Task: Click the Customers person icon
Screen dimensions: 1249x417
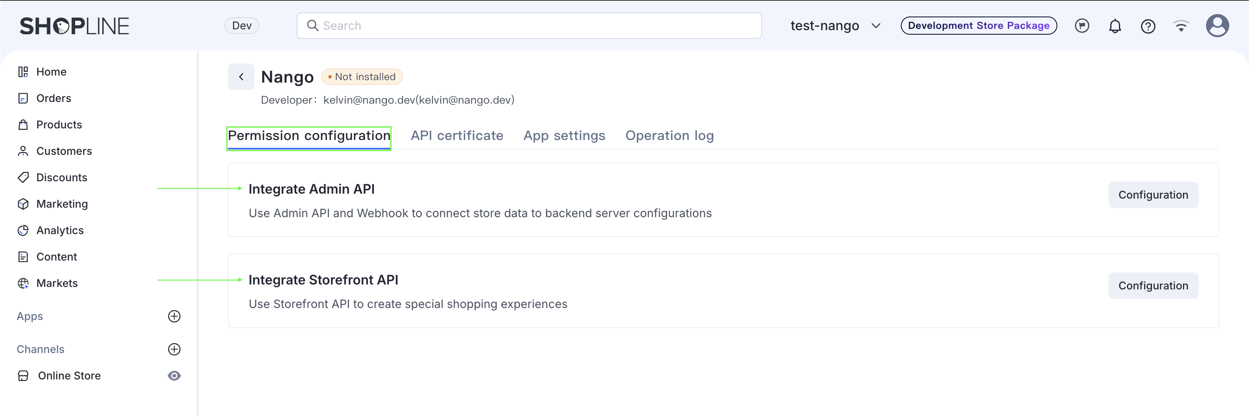Action: [x=23, y=151]
